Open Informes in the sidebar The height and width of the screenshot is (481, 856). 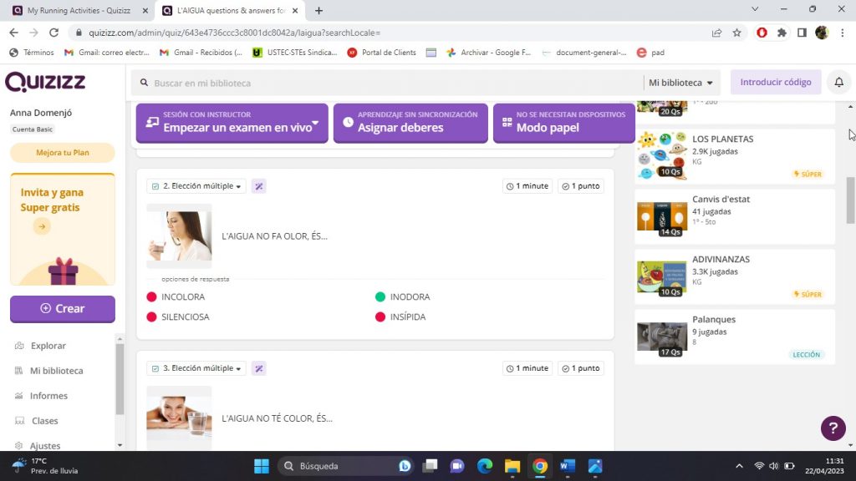(48, 396)
